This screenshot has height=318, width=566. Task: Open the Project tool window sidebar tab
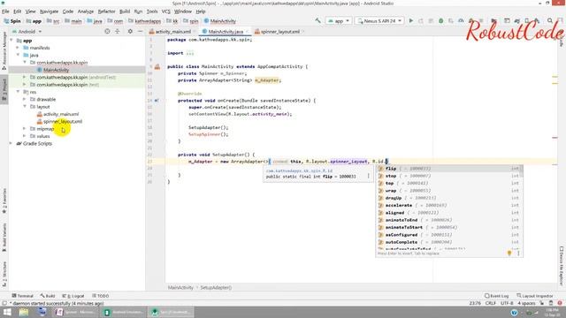click(x=4, y=90)
